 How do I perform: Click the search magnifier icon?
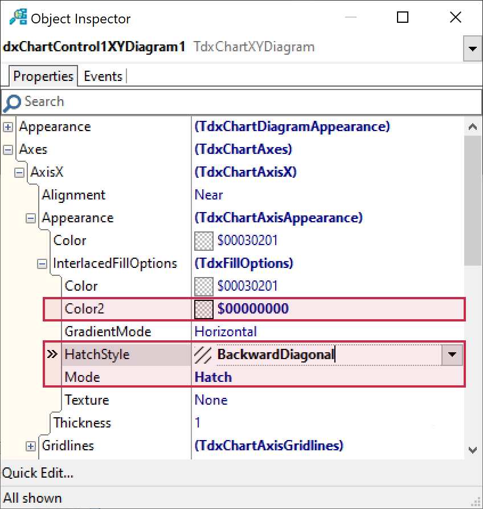(12, 101)
